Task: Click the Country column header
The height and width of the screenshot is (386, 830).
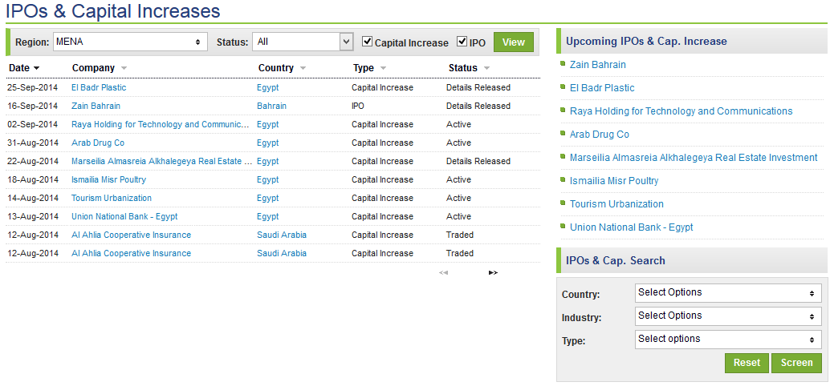Action: coord(276,68)
